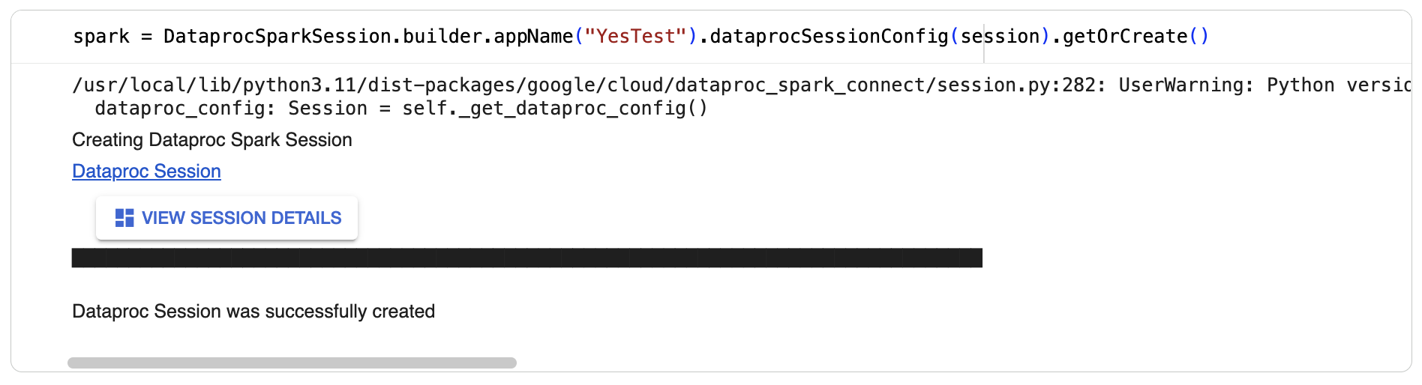Click the appName method in code
This screenshot has width=1422, height=385.
532,37
